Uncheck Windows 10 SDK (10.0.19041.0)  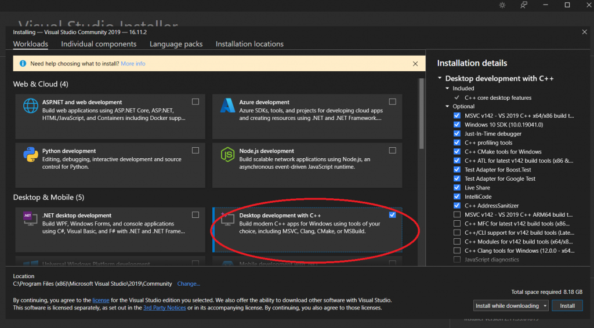pyautogui.click(x=457, y=125)
